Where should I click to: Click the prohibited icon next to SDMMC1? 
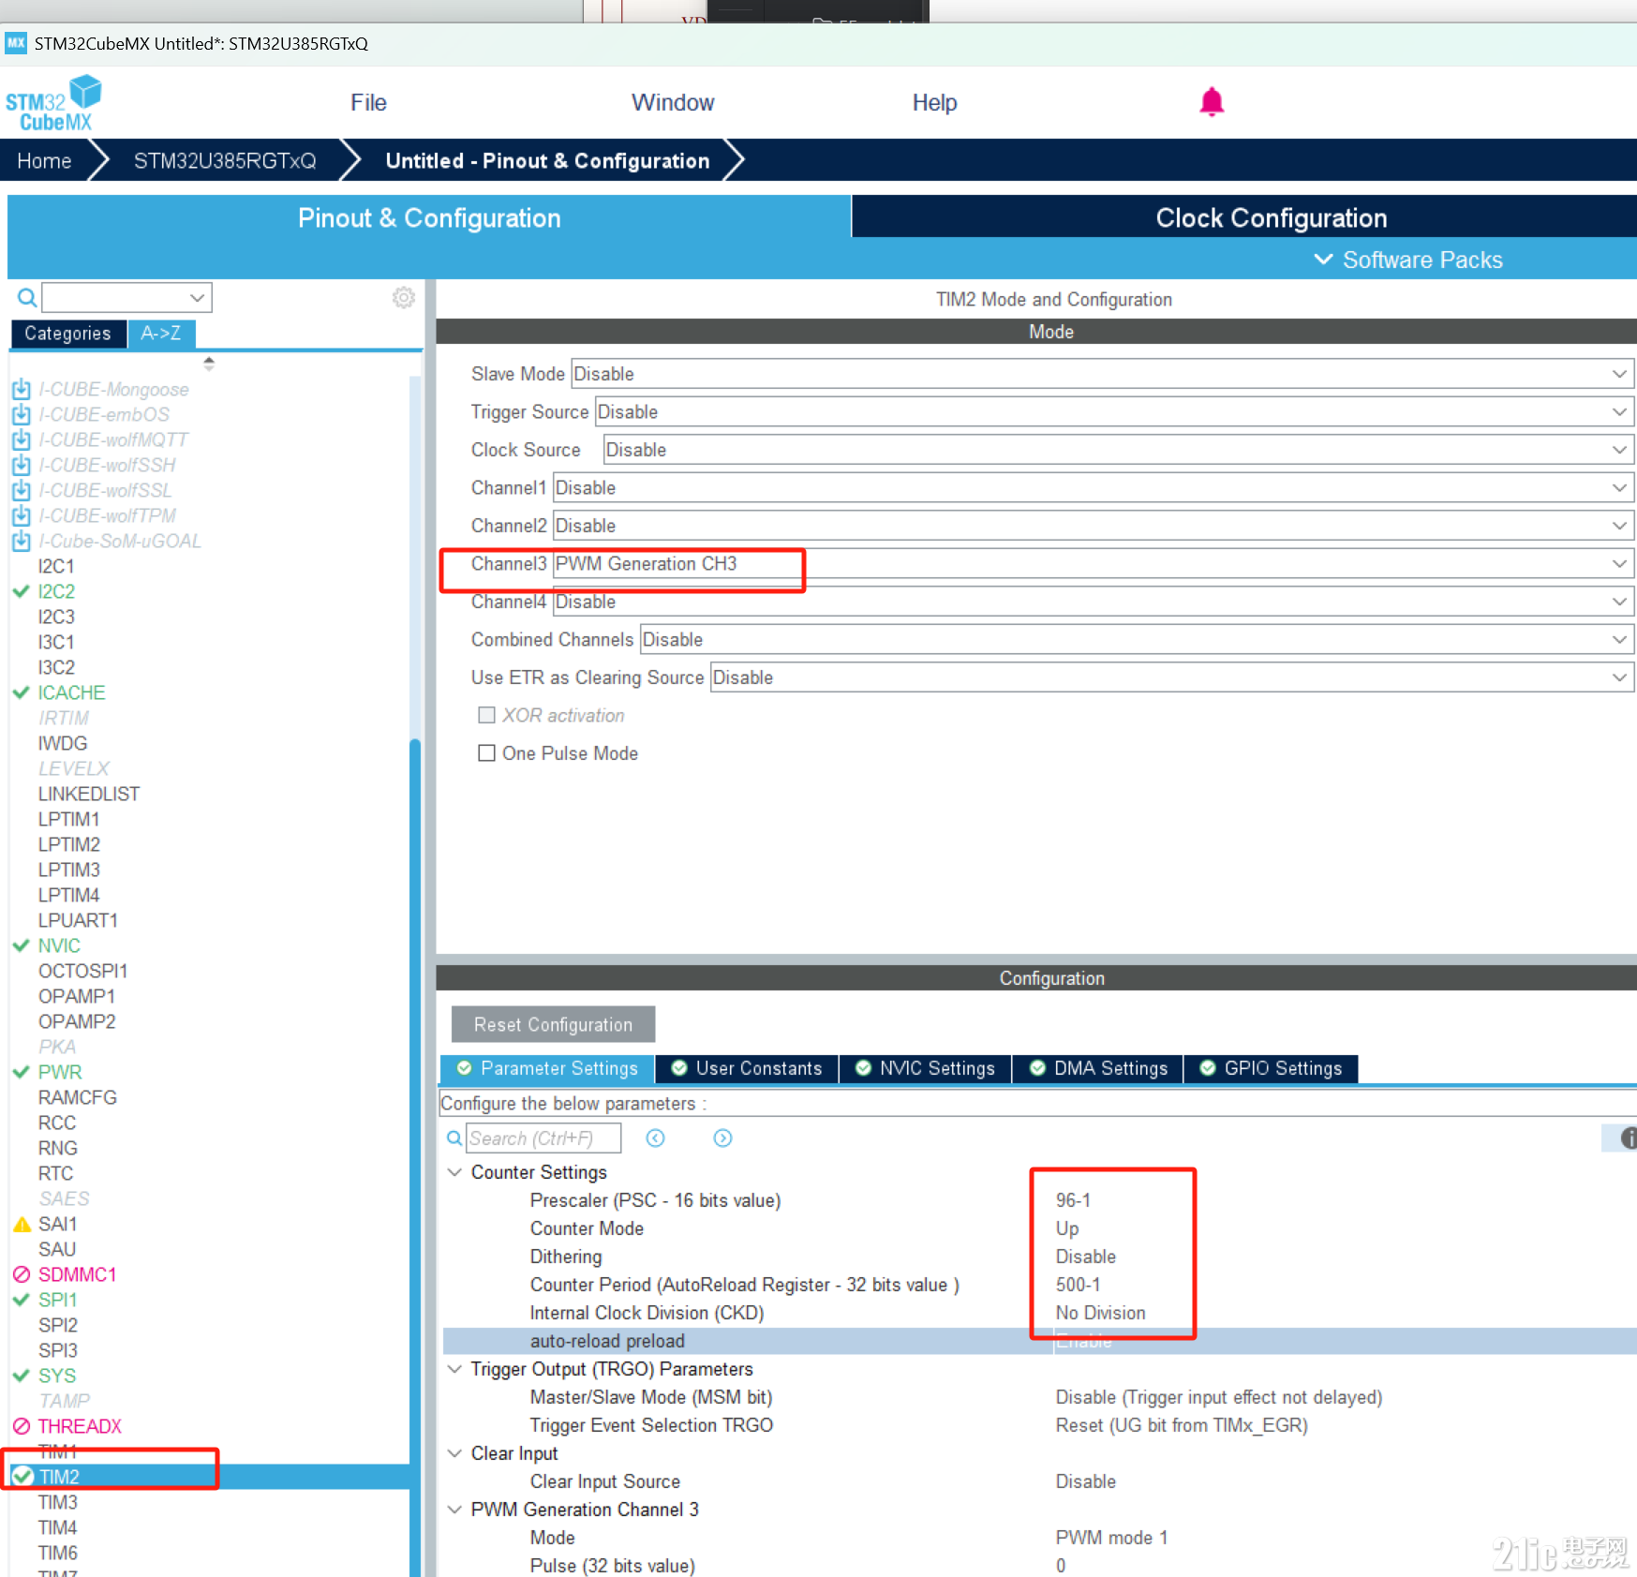pyautogui.click(x=22, y=1274)
